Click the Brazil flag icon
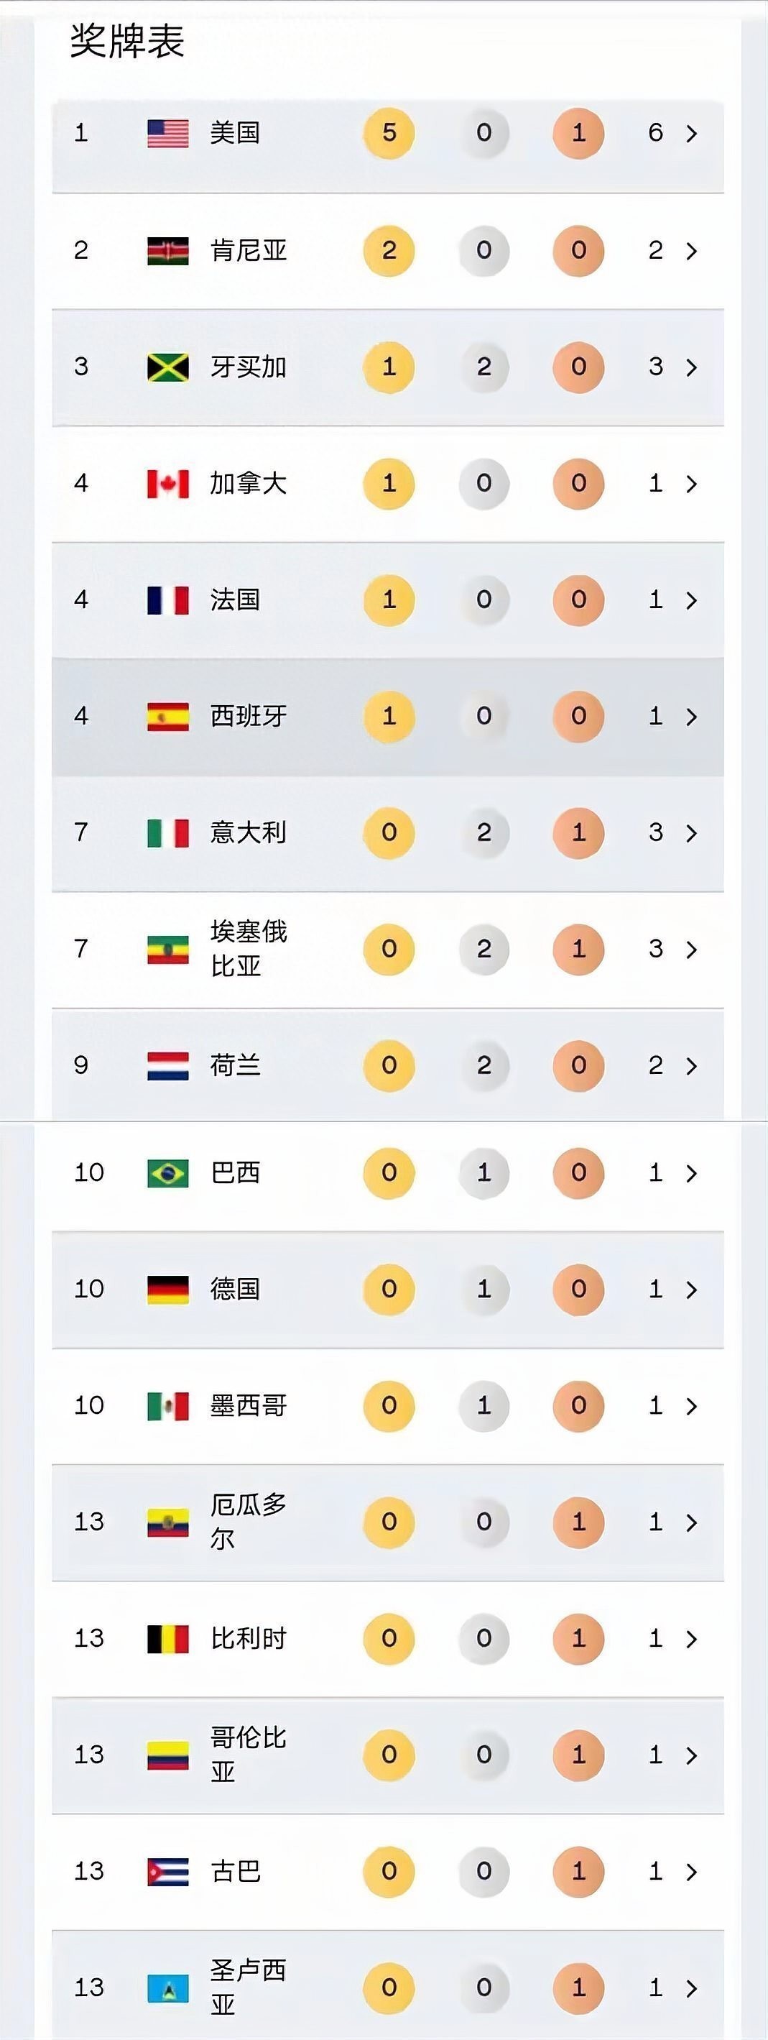 coord(168,1173)
